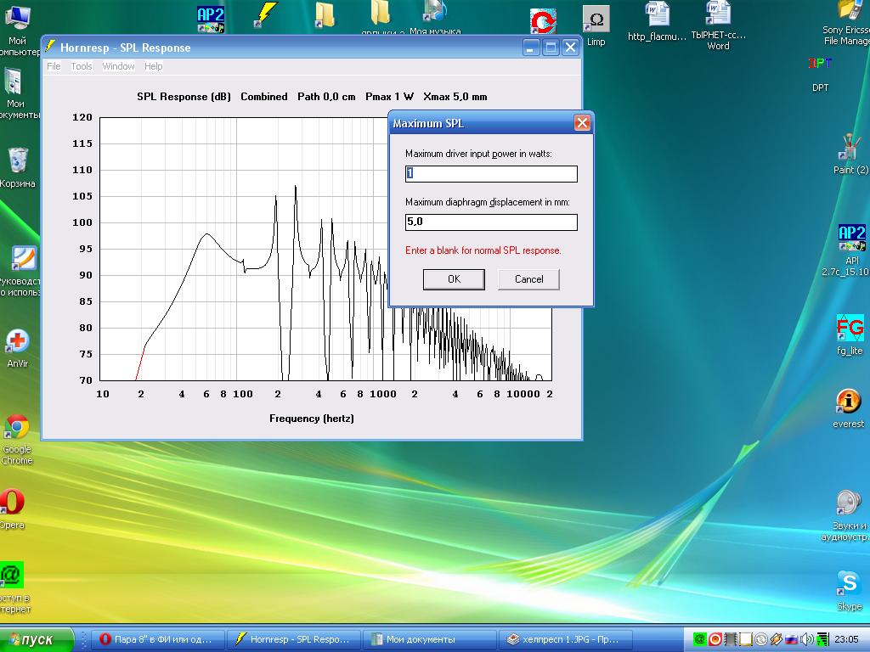Click the green @ tray icon
Screen dimensions: 870x652
coord(700,639)
